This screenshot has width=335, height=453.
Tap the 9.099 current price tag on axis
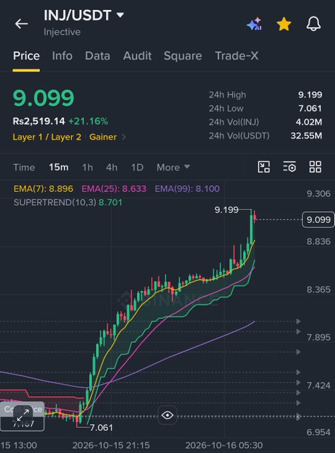click(318, 220)
